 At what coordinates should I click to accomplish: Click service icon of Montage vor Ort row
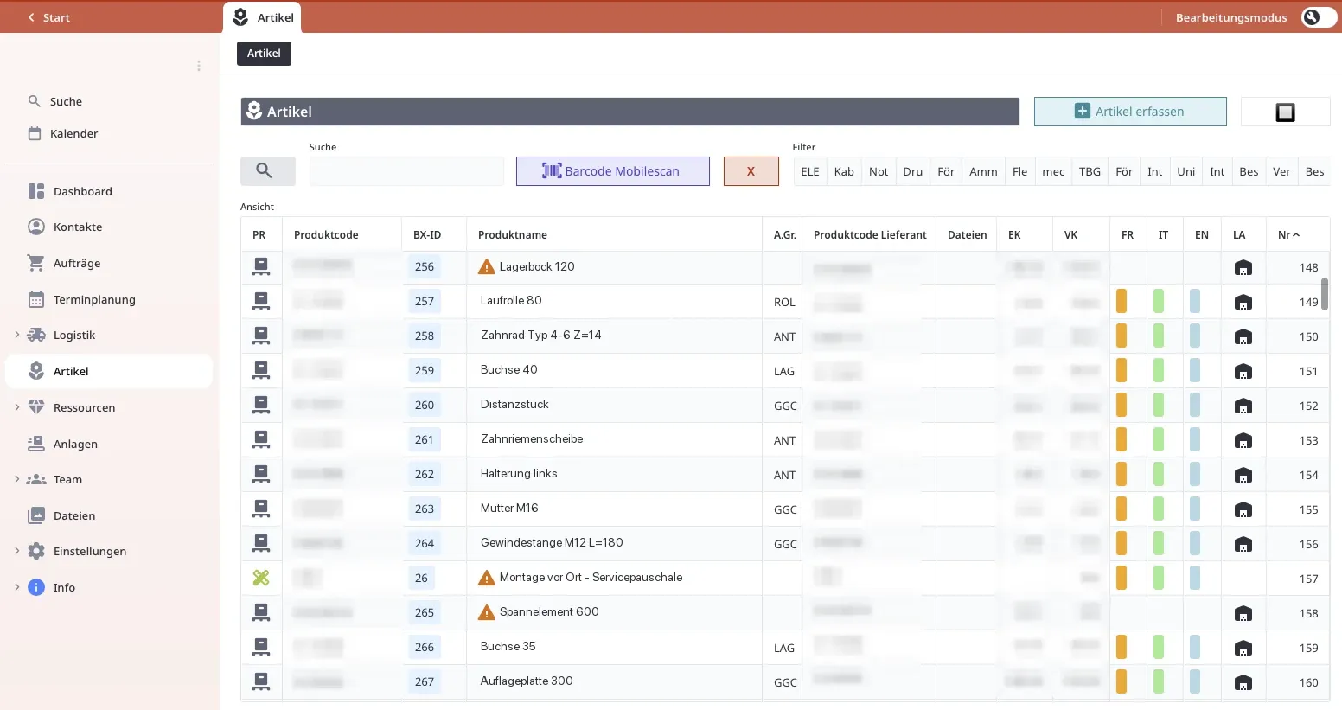coord(261,578)
